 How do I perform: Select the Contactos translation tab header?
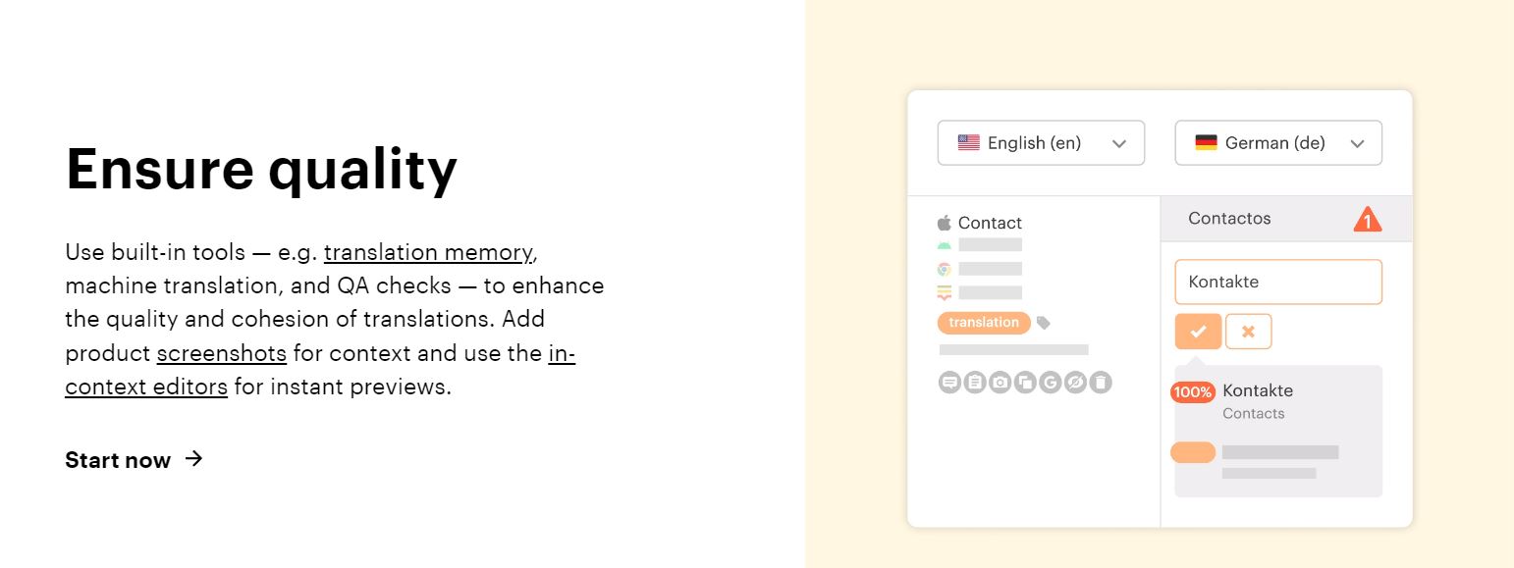pos(1286,219)
